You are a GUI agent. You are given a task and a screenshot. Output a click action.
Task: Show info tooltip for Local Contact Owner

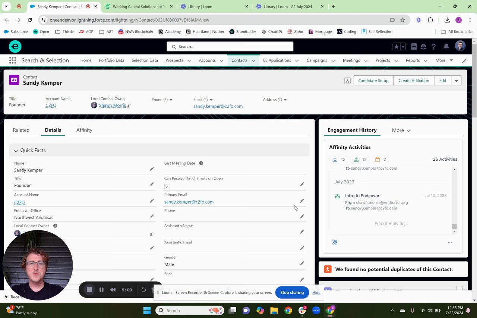55,226
